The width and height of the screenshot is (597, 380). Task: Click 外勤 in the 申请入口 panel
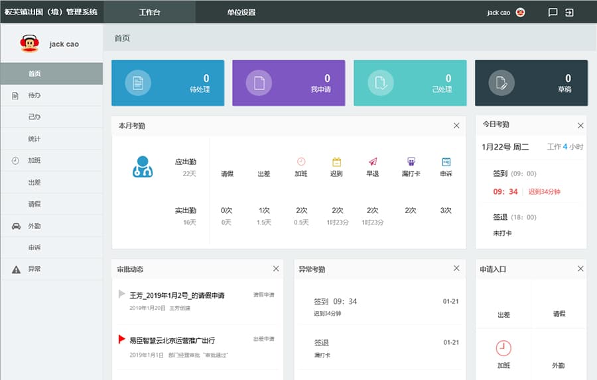[x=559, y=365]
